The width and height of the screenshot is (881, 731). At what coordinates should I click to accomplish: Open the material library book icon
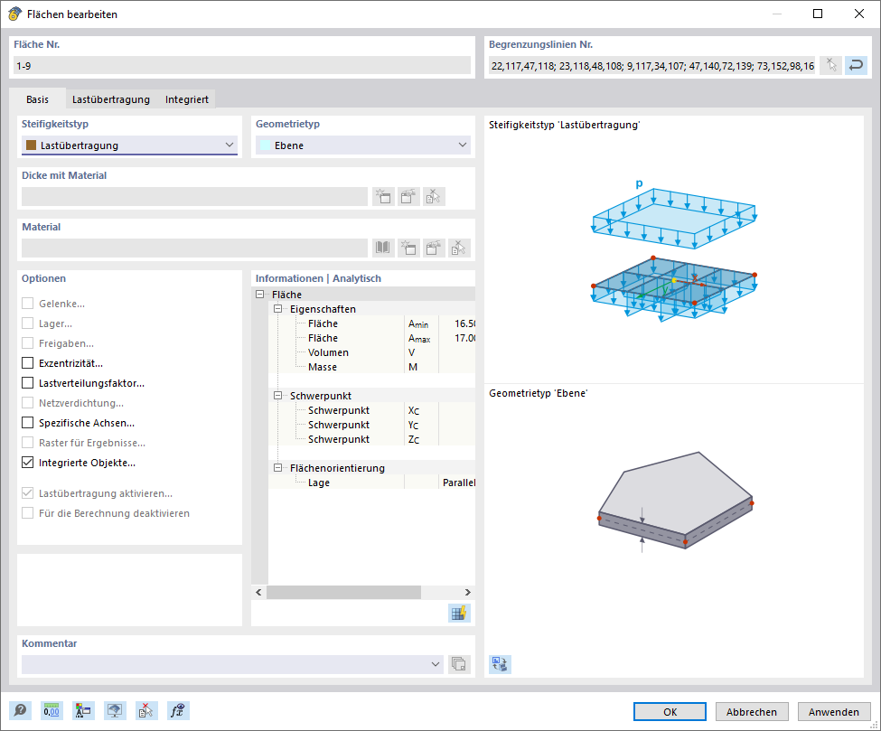click(382, 248)
